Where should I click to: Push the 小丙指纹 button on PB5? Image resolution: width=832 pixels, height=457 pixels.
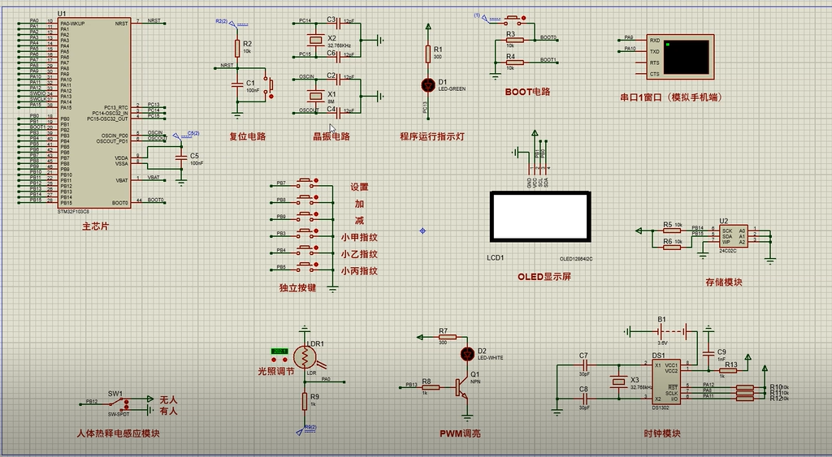pyautogui.click(x=306, y=268)
